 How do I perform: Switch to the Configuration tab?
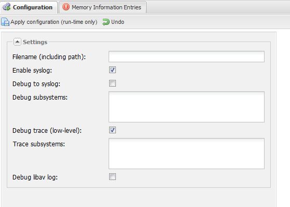pyautogui.click(x=29, y=7)
